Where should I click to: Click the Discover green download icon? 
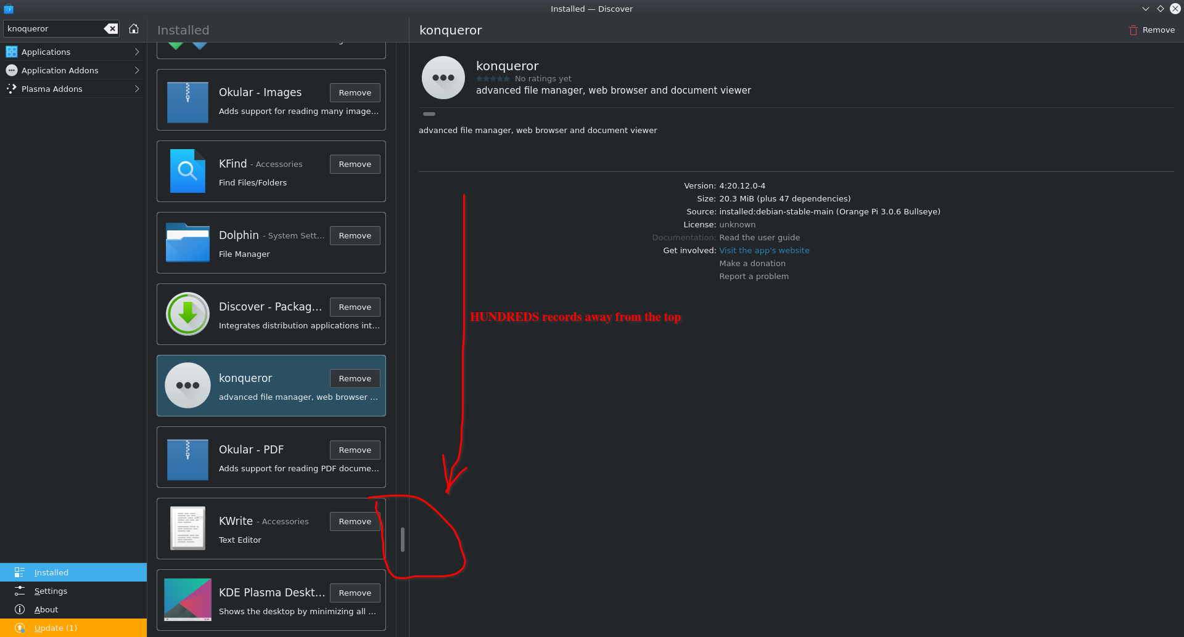click(x=187, y=314)
